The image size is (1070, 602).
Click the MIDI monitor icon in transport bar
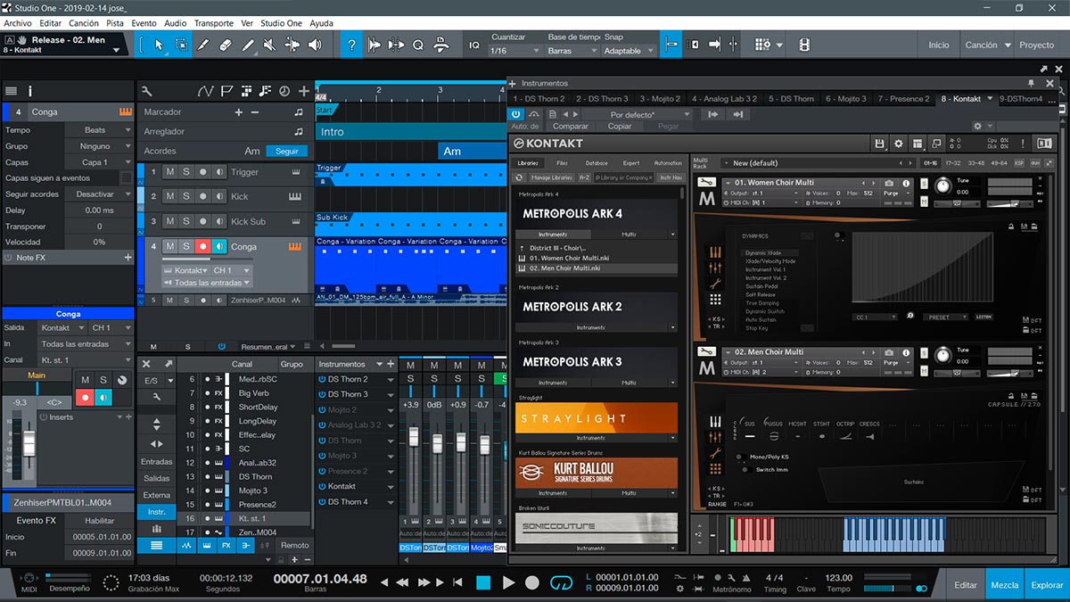29,580
